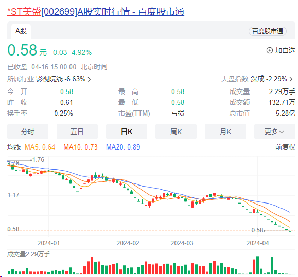Expand chevron beside 影视院线 -6.63%

[89, 79]
